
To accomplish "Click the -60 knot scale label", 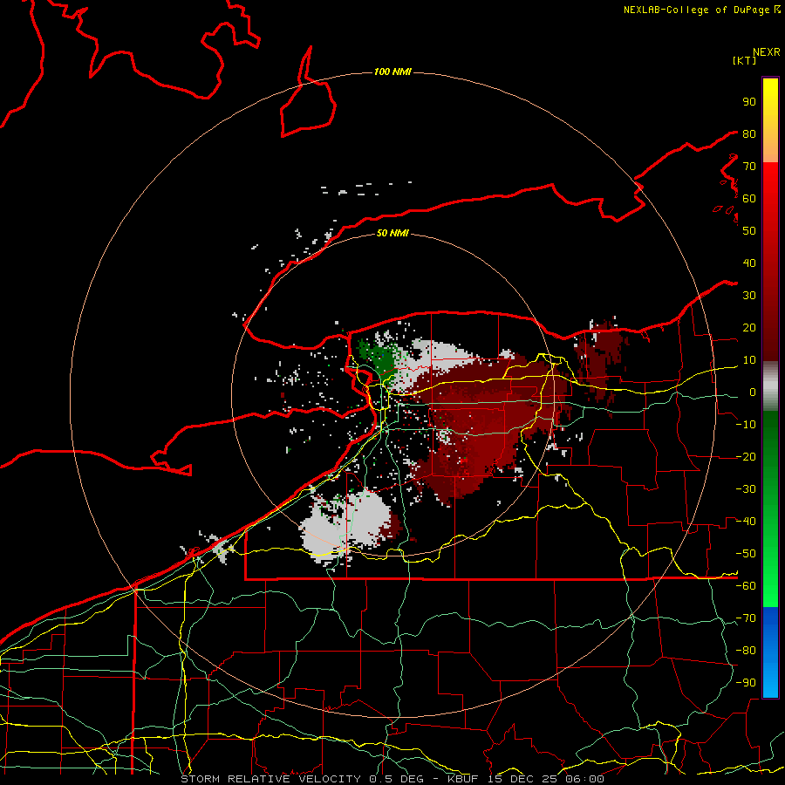I will pos(746,586).
